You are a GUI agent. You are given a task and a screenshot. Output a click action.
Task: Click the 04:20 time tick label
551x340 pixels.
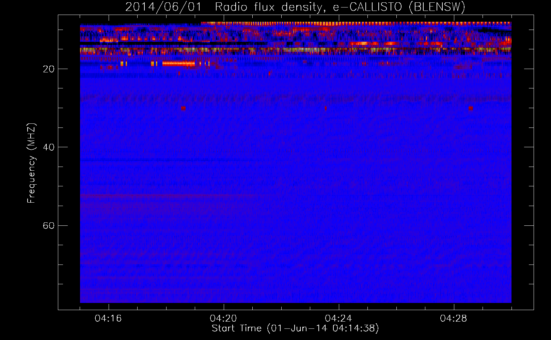(x=223, y=319)
